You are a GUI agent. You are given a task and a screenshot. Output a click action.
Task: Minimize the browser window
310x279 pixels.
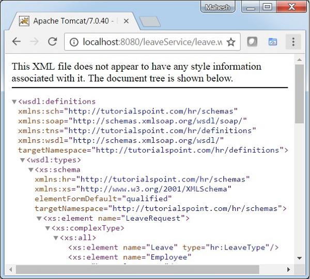(x=251, y=7)
